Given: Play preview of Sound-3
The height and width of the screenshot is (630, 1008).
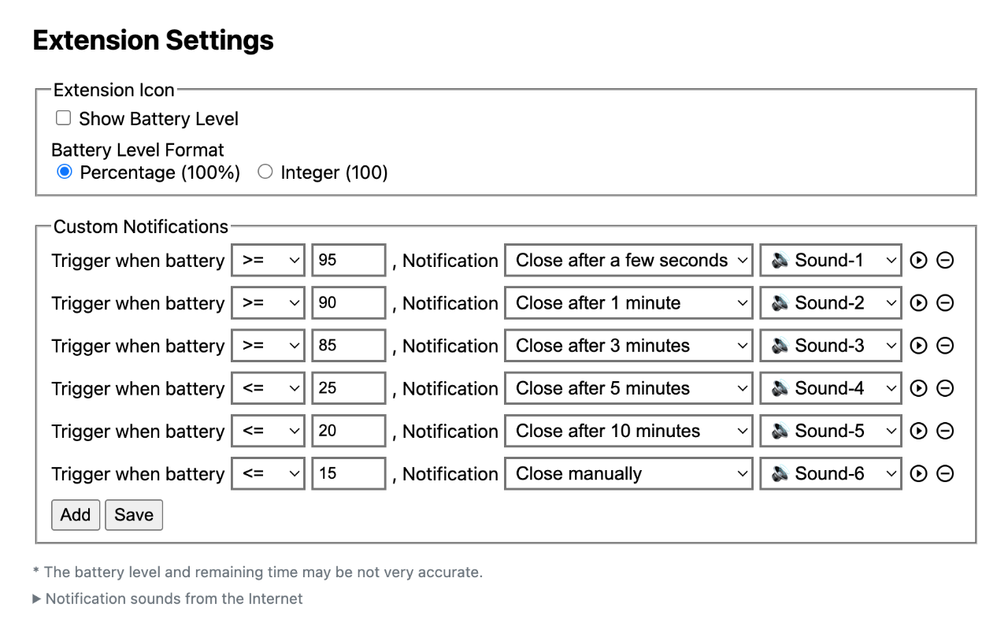Looking at the screenshot, I should pyautogui.click(x=918, y=346).
